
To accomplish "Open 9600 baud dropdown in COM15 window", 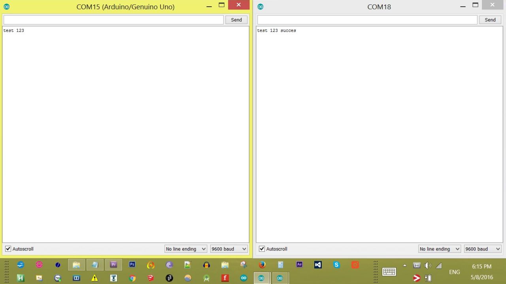I will (x=229, y=249).
